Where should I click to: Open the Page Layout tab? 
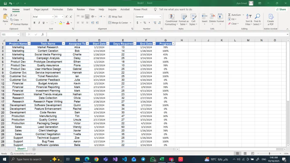coord(41,10)
